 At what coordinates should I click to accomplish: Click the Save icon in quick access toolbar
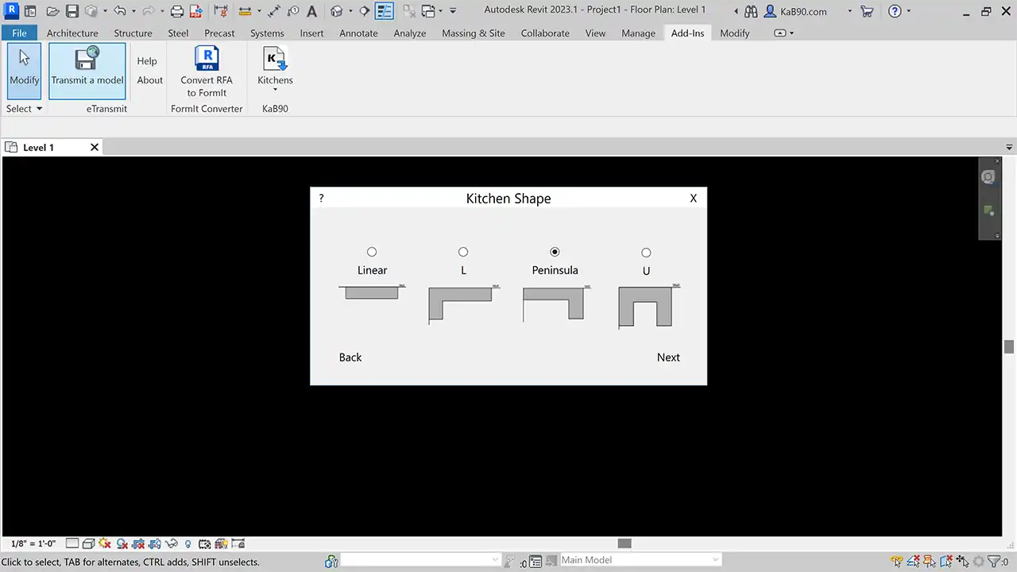point(72,11)
